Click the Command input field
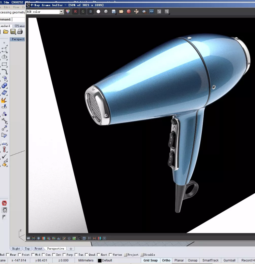 [x=19, y=19]
